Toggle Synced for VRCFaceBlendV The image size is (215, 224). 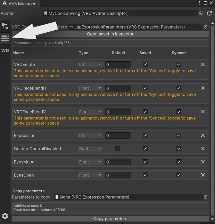coord(179,112)
